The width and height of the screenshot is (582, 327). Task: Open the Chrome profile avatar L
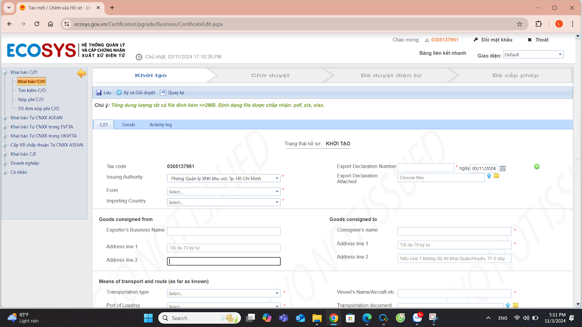[x=559, y=24]
